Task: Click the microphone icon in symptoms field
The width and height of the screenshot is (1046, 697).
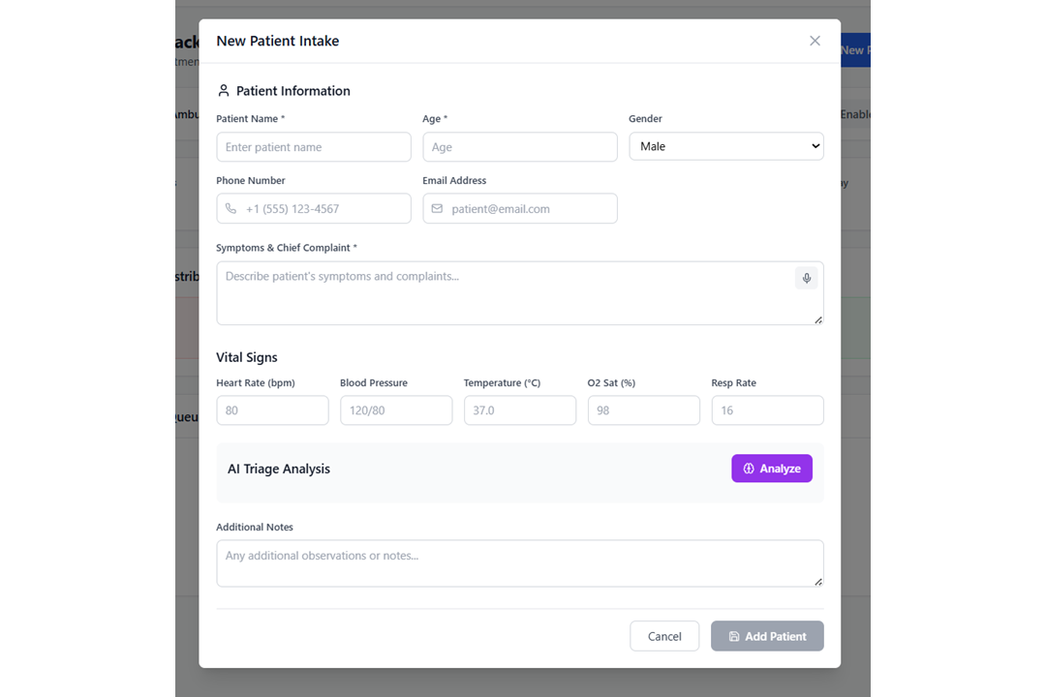Action: pyautogui.click(x=806, y=278)
